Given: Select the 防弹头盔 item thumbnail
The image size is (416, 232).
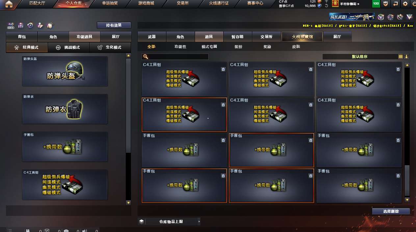Looking at the screenshot, I should (x=65, y=71).
